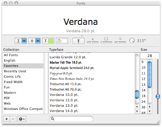Screen dimensions: 162x127
Task: Click the Typeface list scroll down arrow
Action: (x=137, y=111)
